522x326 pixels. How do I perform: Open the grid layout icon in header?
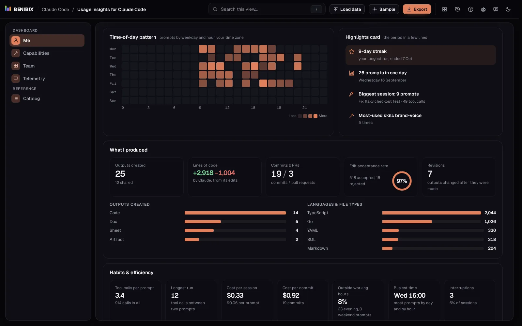(444, 9)
